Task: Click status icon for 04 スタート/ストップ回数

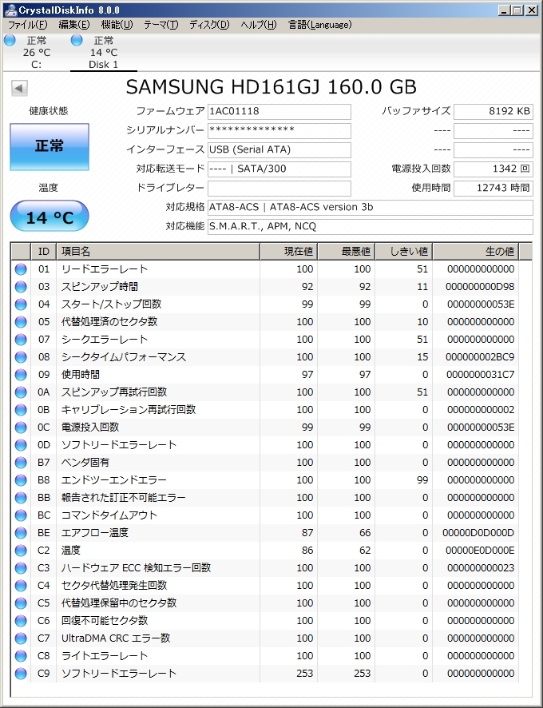Action: coord(21,304)
